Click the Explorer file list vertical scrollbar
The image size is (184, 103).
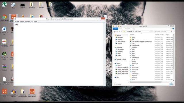point(173,52)
